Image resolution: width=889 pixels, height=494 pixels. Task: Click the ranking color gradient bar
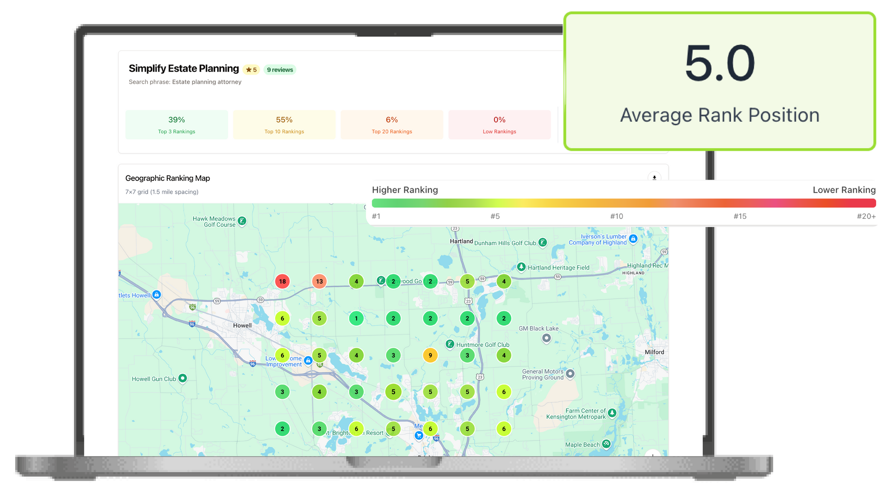click(x=624, y=203)
